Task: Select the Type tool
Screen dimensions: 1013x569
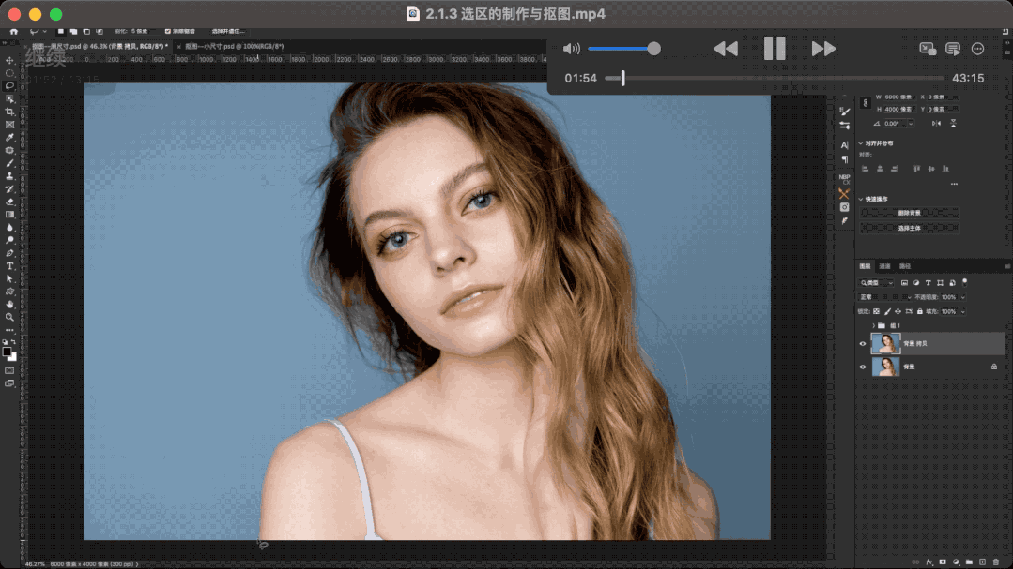Action: (9, 266)
